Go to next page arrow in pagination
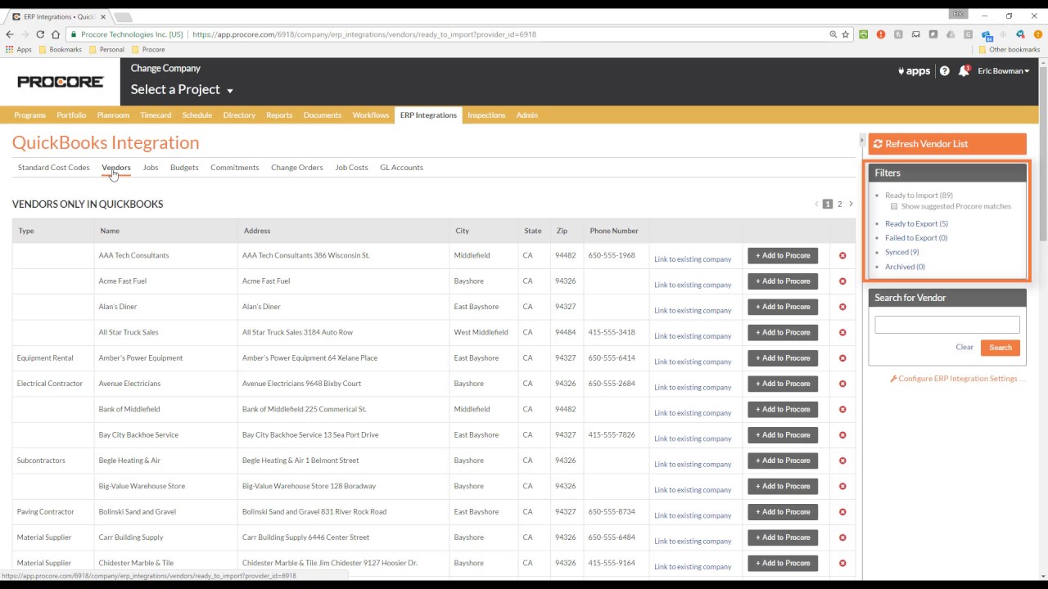 pos(851,204)
